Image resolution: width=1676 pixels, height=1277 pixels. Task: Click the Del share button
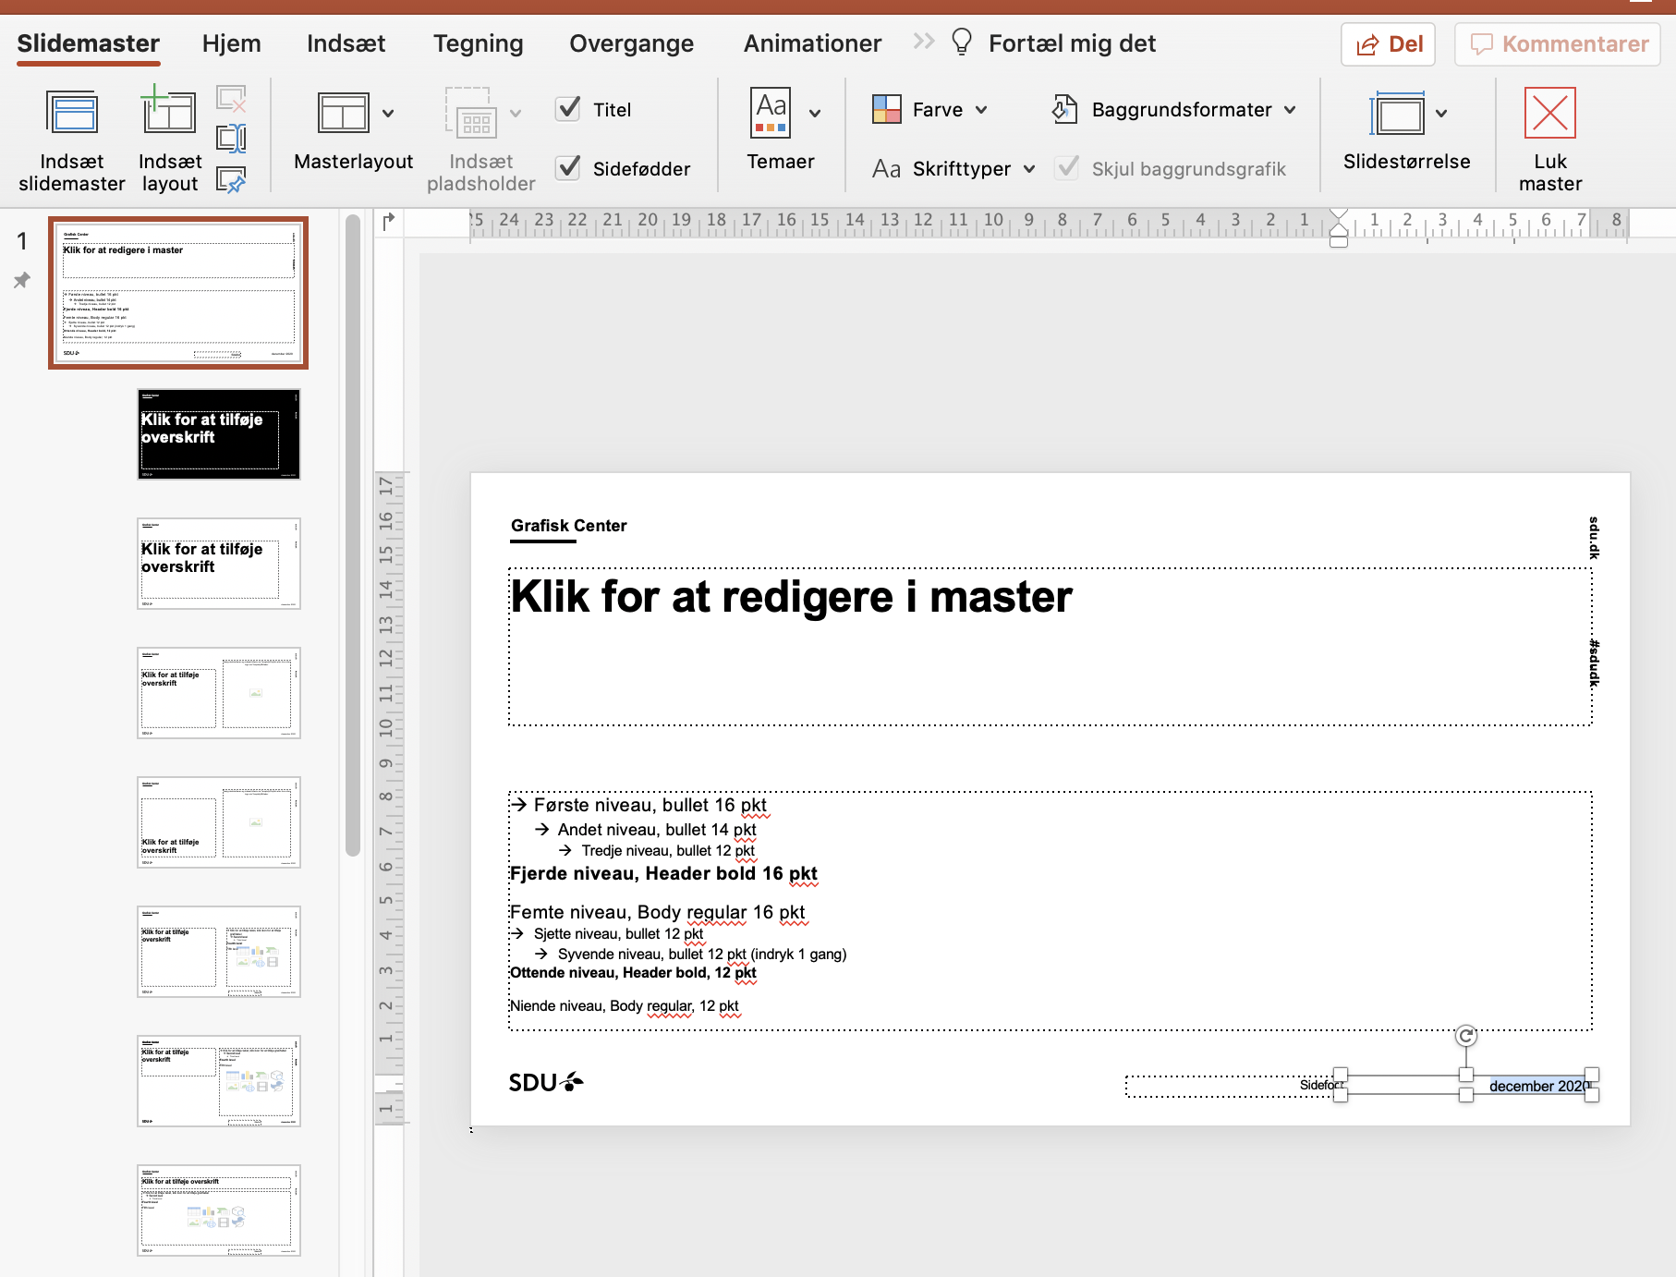[1388, 44]
